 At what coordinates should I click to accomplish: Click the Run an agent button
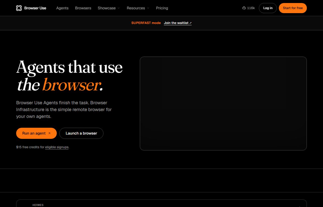coord(36,133)
